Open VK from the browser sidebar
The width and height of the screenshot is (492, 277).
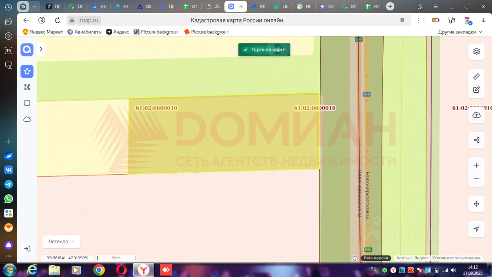(x=8, y=170)
